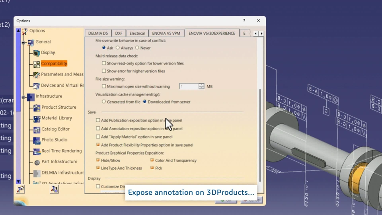Click the tree panel scrollbar thumb
The image size is (382, 215).
tap(18, 72)
